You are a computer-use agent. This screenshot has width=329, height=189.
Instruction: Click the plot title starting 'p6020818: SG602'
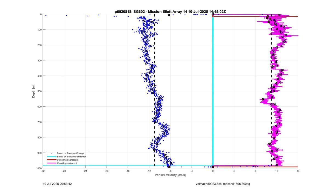coord(170,12)
